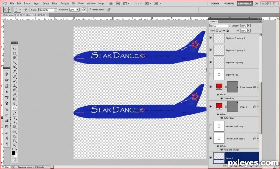Select the Lasso tool
280x169 pixels.
(14, 58)
